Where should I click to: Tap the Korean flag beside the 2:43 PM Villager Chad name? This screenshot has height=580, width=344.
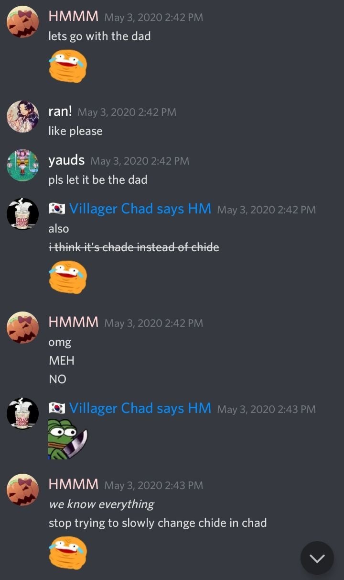click(x=57, y=409)
